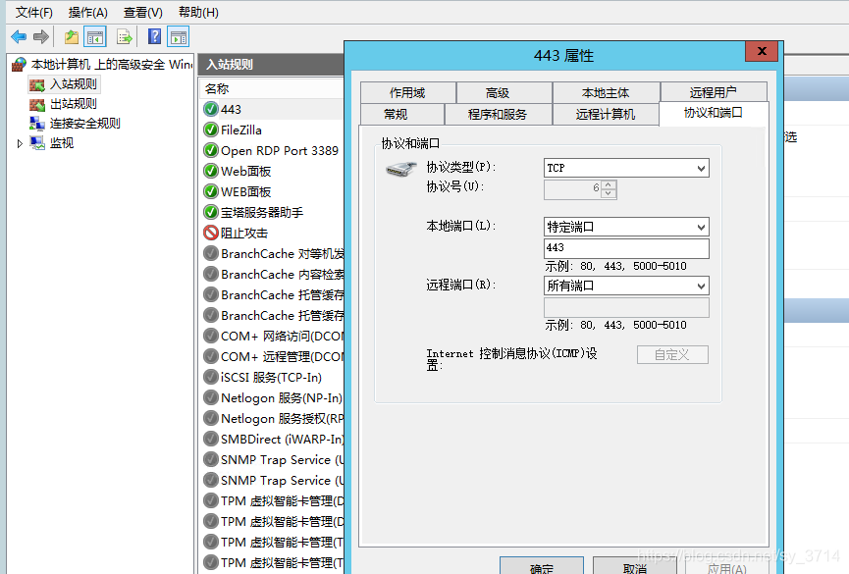
Task: Open the 远程端口 所有端口 dropdown
Action: point(699,286)
